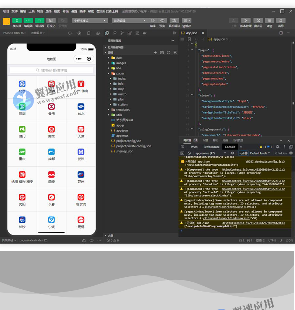Viewport: 295px width, 310px height.
Task: Tap the 北京 metro icon in the simulator
Action: (x=22, y=84)
